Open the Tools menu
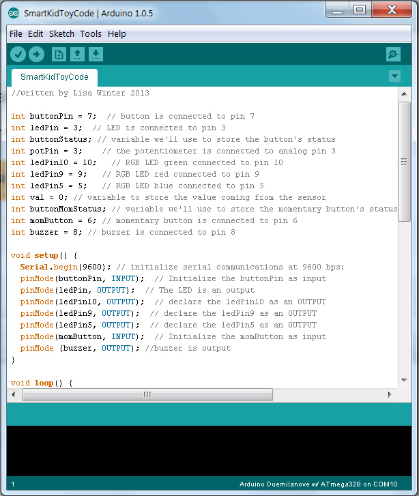Viewport: 419px width, 496px height. (91, 34)
